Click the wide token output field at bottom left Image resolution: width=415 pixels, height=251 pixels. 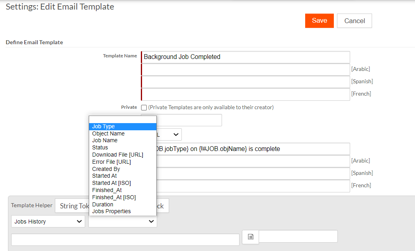pyautogui.click(x=125, y=240)
